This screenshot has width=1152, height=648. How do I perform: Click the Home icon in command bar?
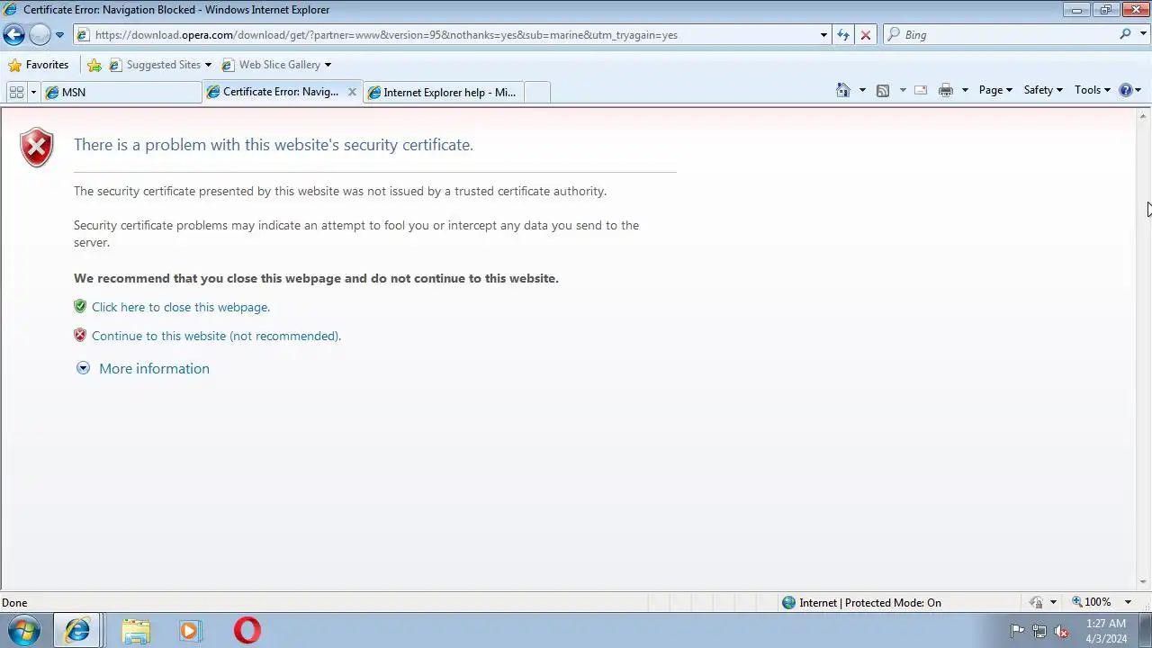(843, 90)
